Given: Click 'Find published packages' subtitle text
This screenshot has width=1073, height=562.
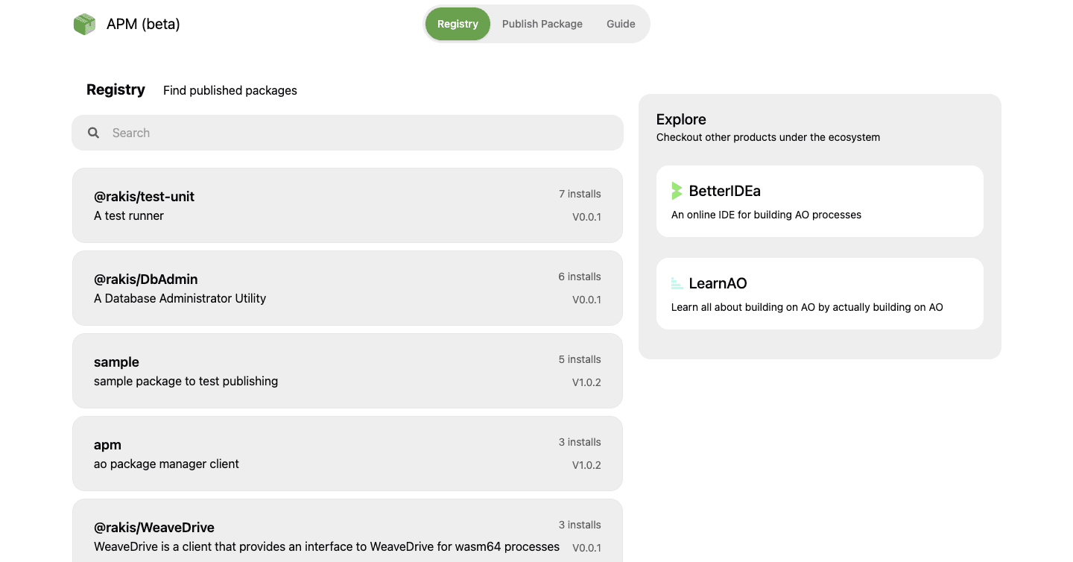Looking at the screenshot, I should pos(230,90).
